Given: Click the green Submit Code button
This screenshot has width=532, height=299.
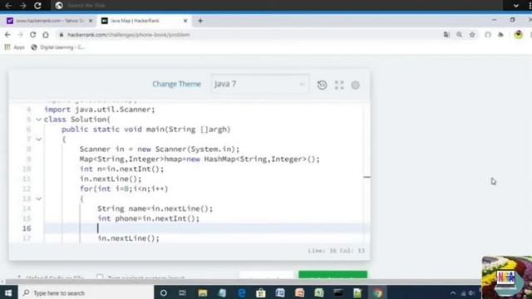Looking at the screenshot, I should tap(332, 275).
